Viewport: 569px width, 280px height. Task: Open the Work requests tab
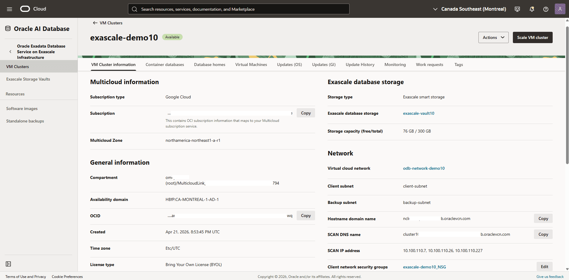coord(429,65)
